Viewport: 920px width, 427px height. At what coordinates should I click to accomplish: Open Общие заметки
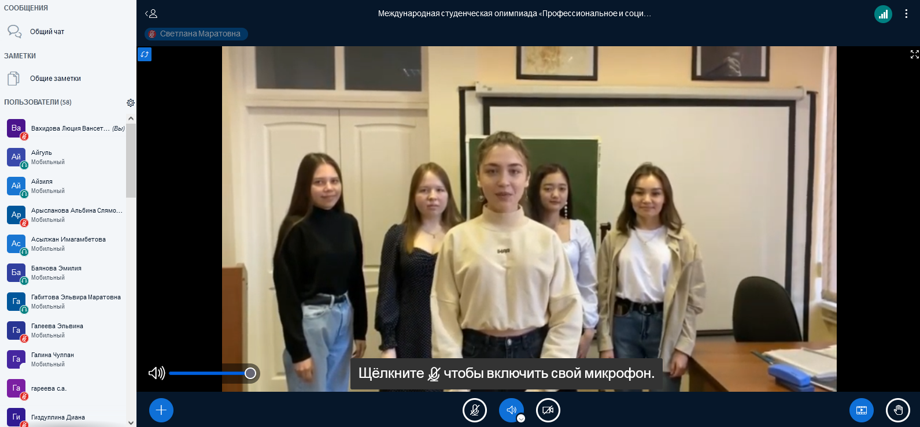[55, 79]
